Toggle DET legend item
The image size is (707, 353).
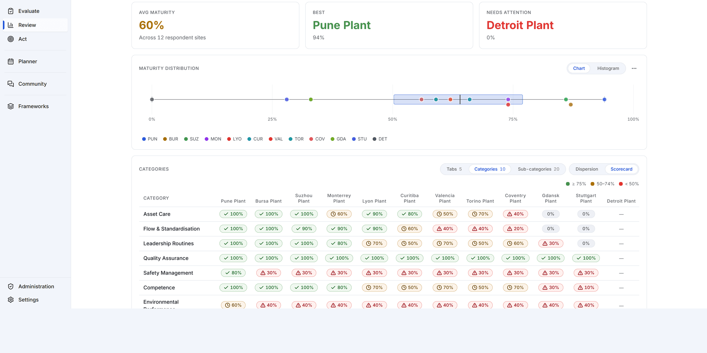click(380, 139)
